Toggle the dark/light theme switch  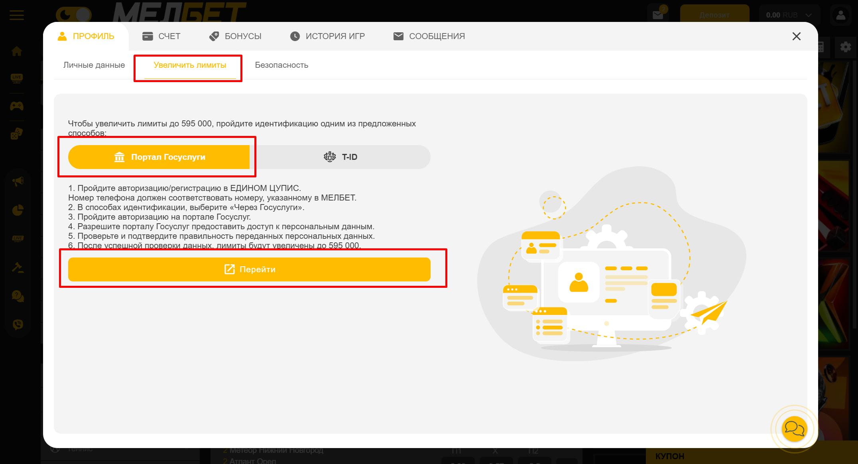pos(73,15)
